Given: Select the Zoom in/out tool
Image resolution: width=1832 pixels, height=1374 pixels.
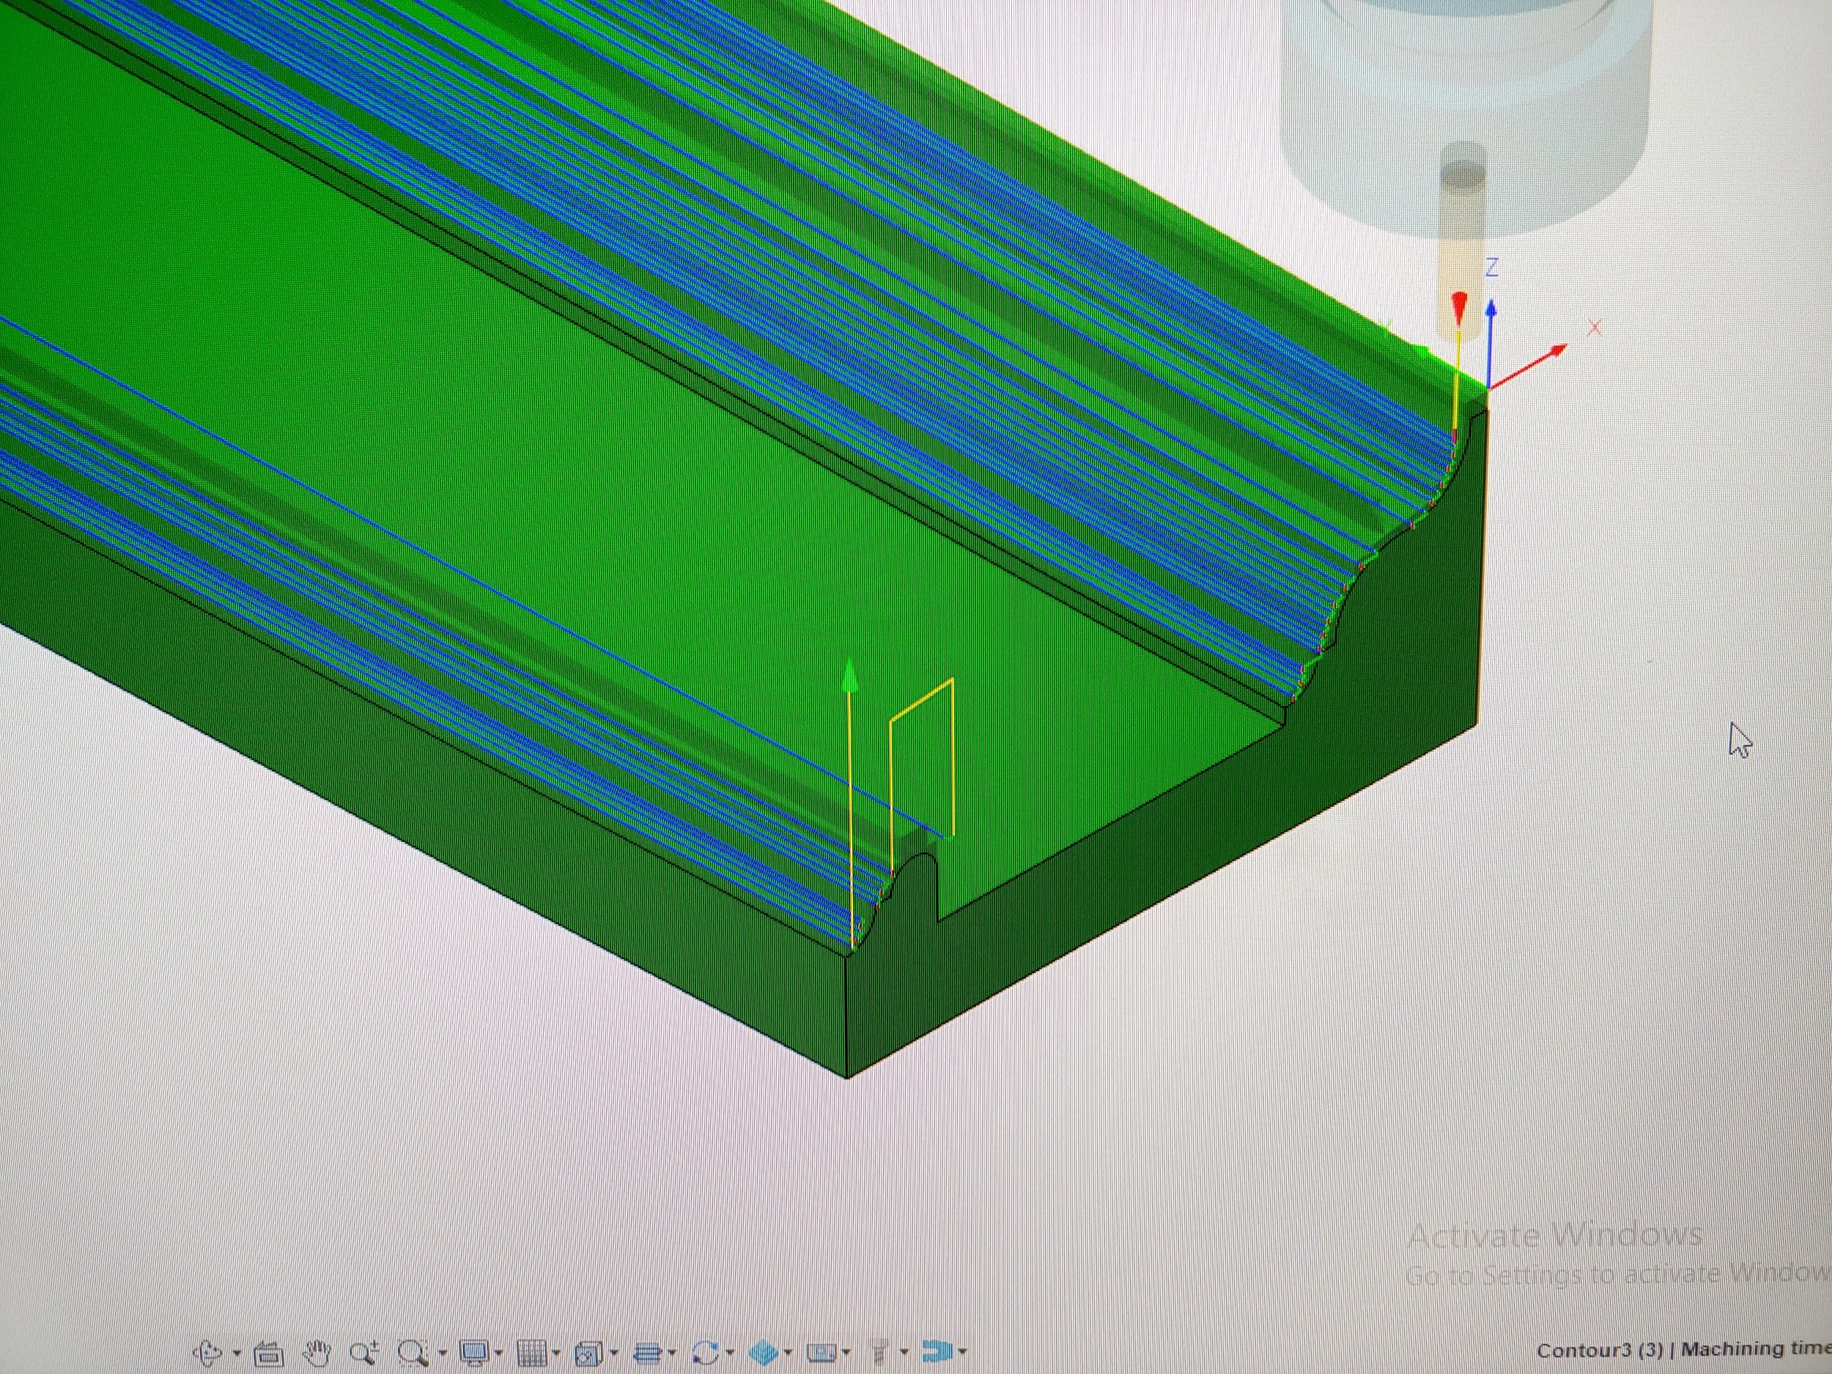Looking at the screenshot, I should 363,1353.
